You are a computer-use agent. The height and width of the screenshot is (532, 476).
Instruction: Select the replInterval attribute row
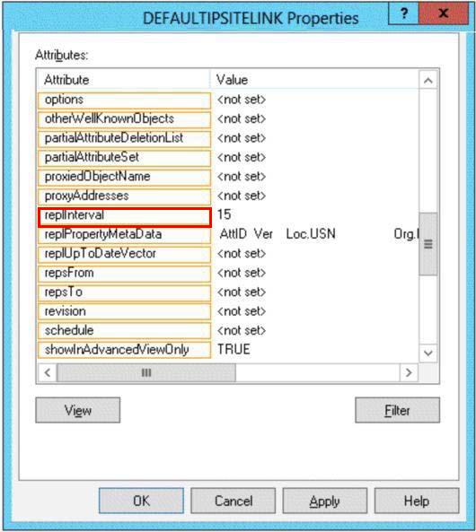227,215
